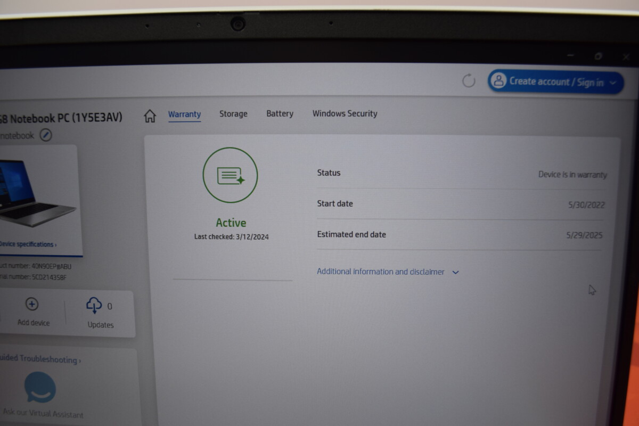Click the Add device label
The height and width of the screenshot is (426, 639).
(34, 323)
